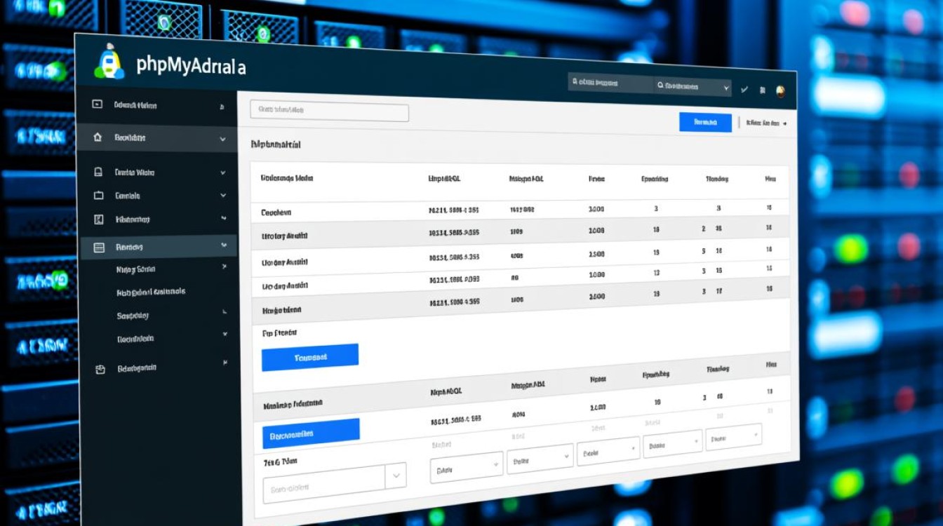
Task: Click the home icon in the sidebar
Action: click(98, 138)
